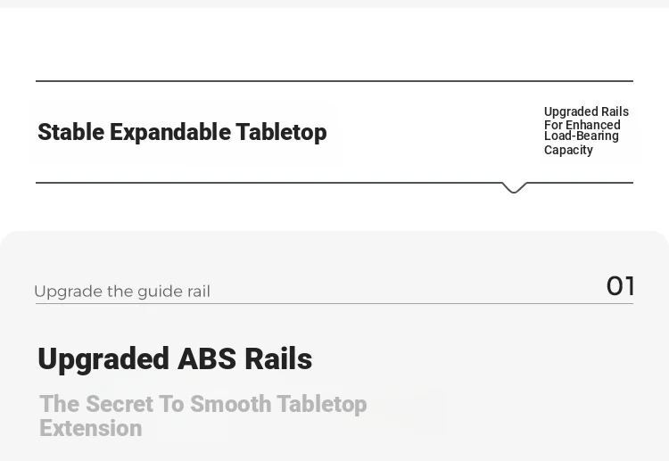Click the word "ABS" in the heading

[x=207, y=358]
